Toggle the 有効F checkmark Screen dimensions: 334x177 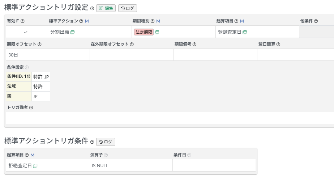[25, 32]
